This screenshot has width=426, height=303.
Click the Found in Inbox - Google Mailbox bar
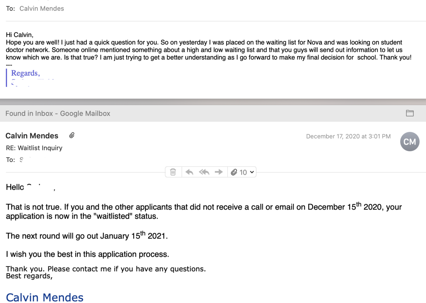click(x=213, y=113)
